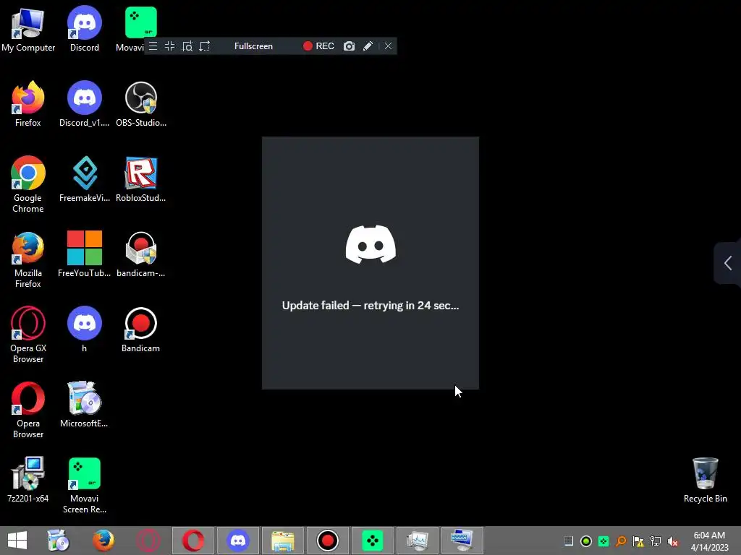This screenshot has width=741, height=555.
Task: Select the Bandicam desktop shortcut
Action: 141,330
